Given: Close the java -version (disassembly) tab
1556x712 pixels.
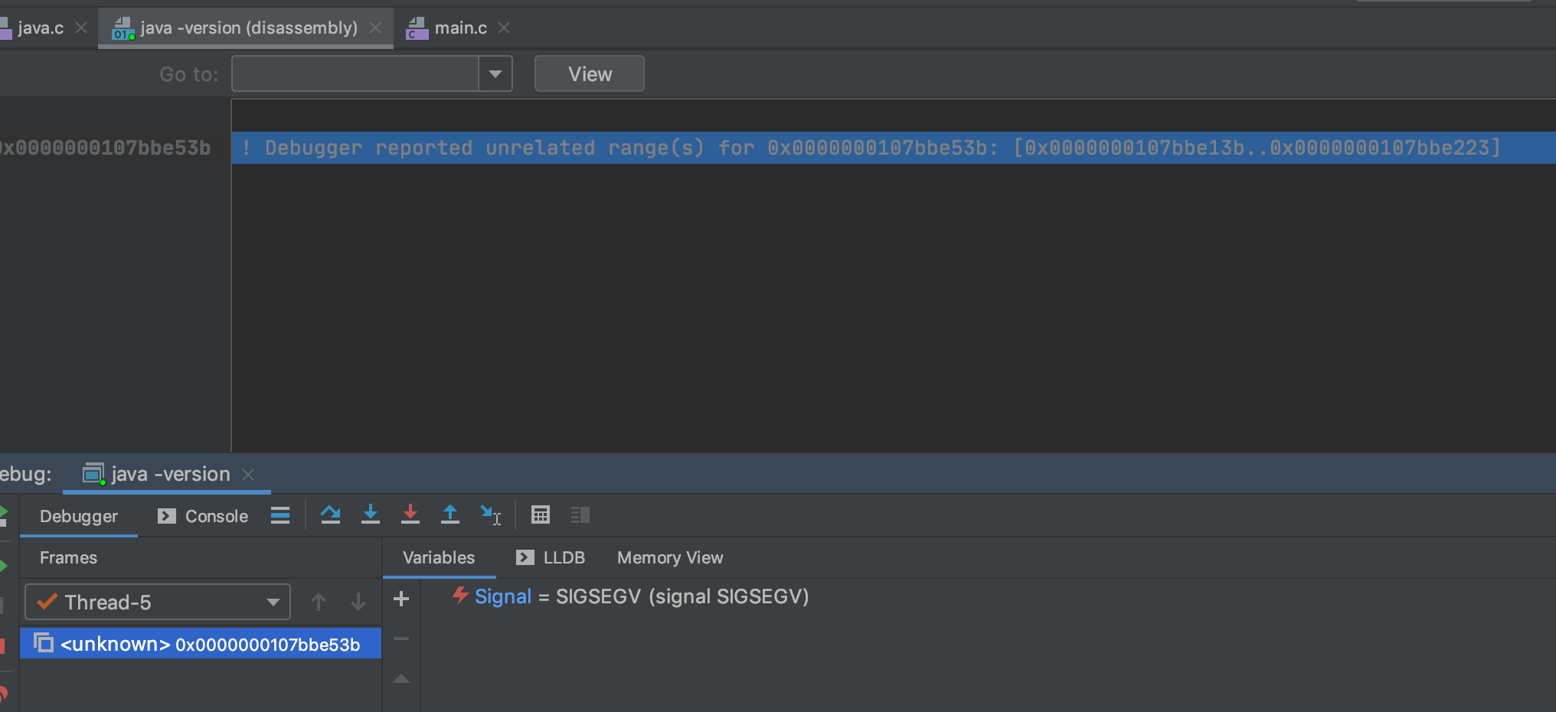Looking at the screenshot, I should [x=375, y=28].
